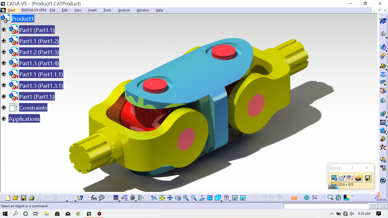Click the Quick Render camera-flash icon
Viewport: 388px width, 218px height.
(358, 178)
